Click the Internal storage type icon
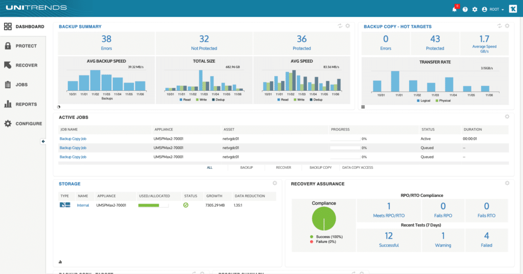 (x=65, y=205)
